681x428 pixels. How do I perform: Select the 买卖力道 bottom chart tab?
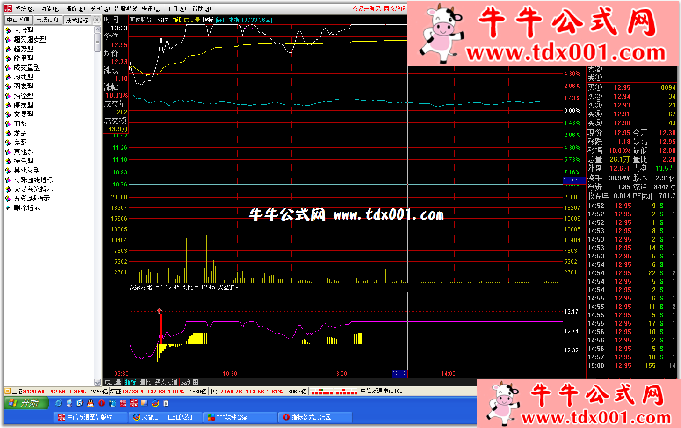166,382
